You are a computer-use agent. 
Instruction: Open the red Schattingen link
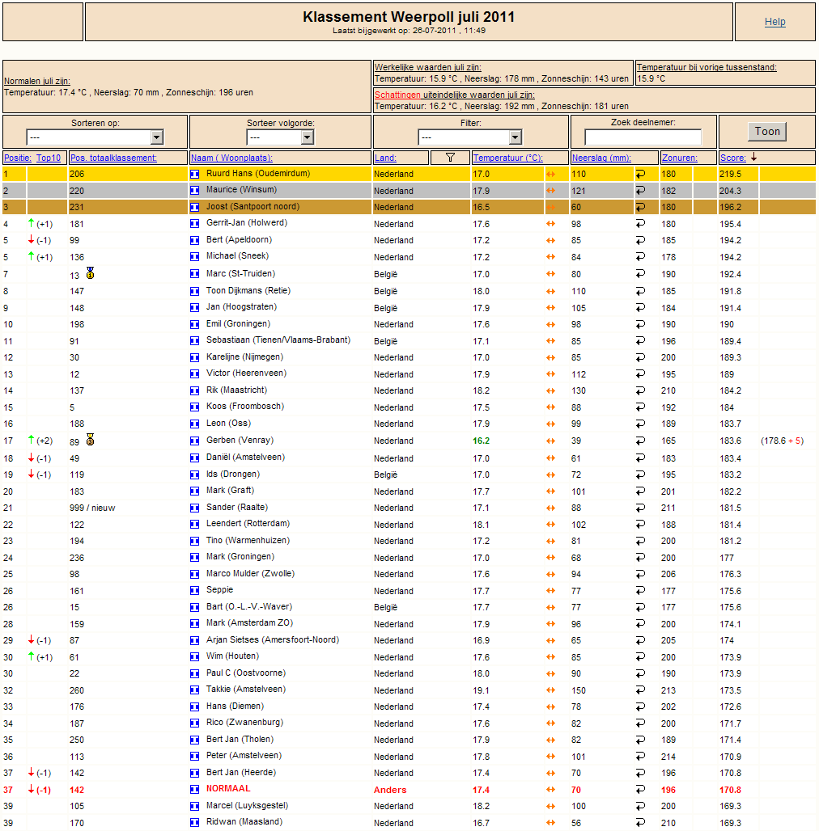pos(398,95)
